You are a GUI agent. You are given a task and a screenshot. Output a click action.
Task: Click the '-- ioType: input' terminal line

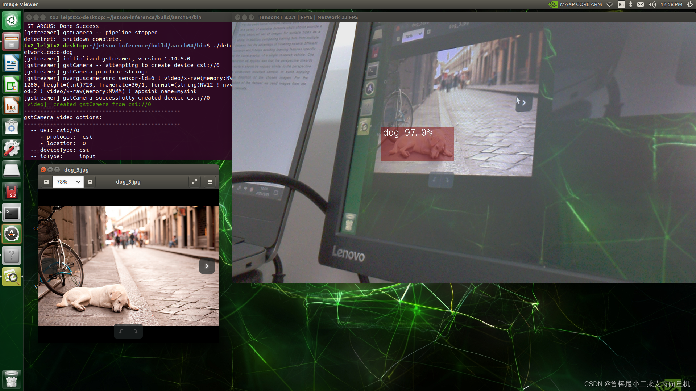(x=63, y=156)
